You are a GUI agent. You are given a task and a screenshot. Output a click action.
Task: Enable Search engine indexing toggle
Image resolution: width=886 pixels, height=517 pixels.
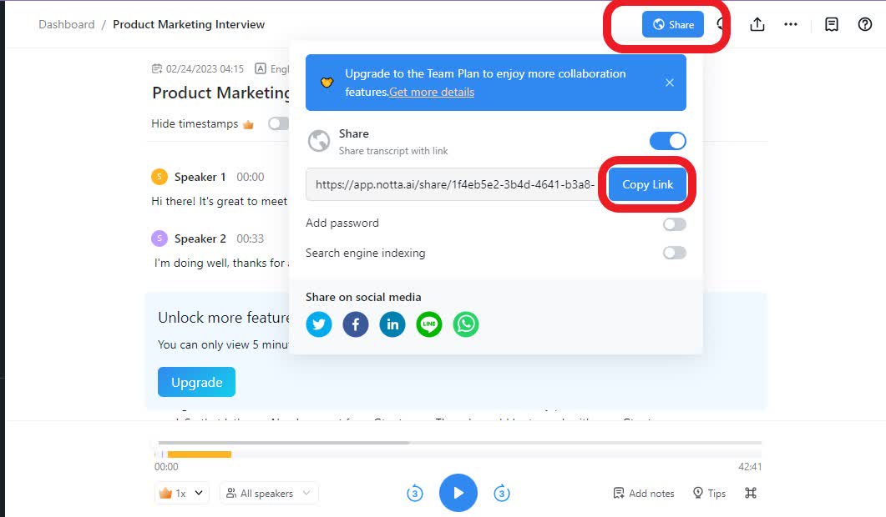(x=674, y=253)
